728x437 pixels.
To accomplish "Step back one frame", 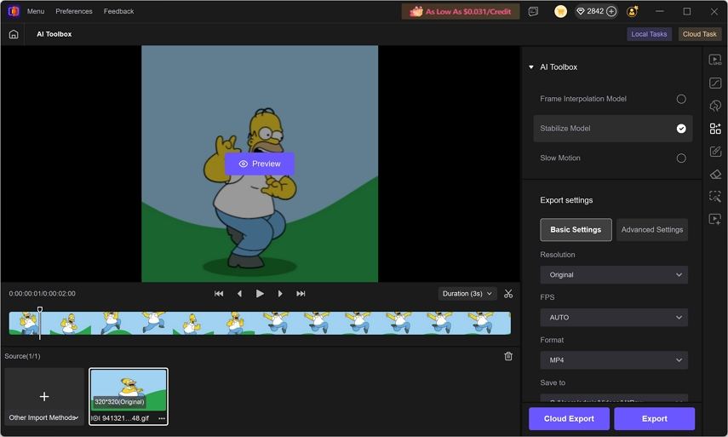I will coord(239,294).
